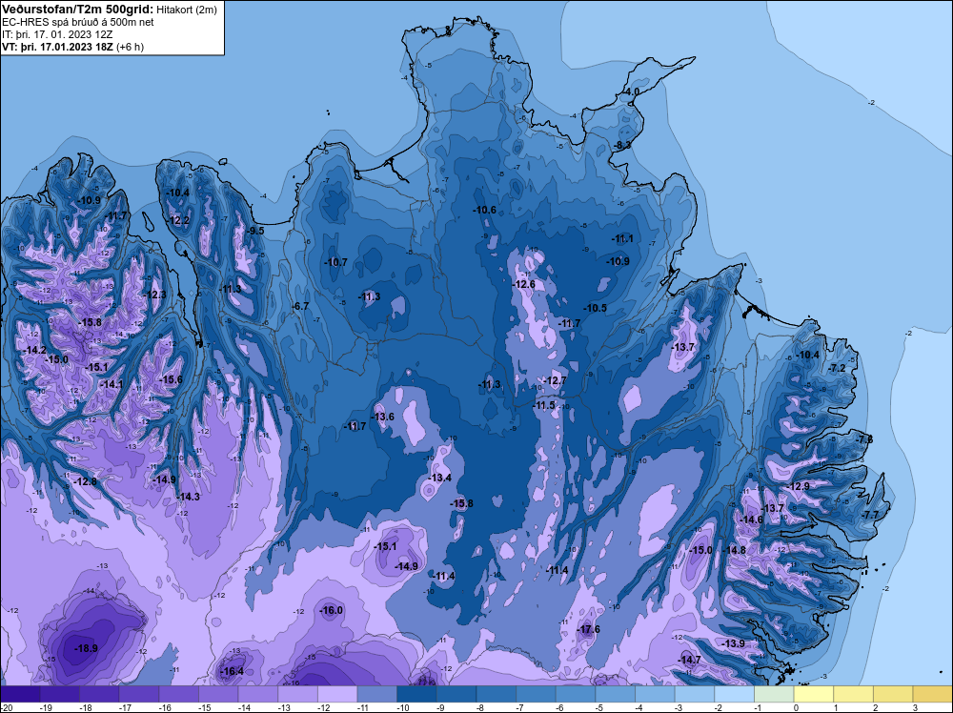Select the -14.2 temperature value

[34, 351]
